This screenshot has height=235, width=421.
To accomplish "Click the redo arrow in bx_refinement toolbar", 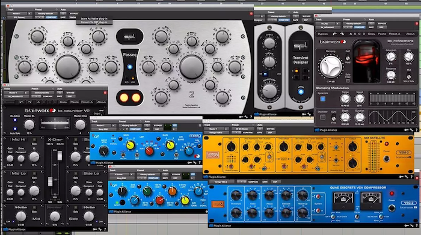I will pyautogui.click(x=342, y=34).
